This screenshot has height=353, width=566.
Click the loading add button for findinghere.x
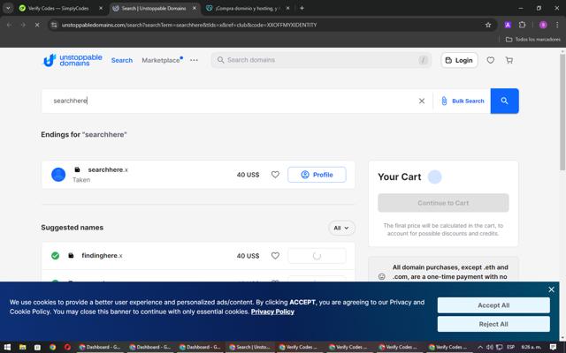pyautogui.click(x=317, y=256)
